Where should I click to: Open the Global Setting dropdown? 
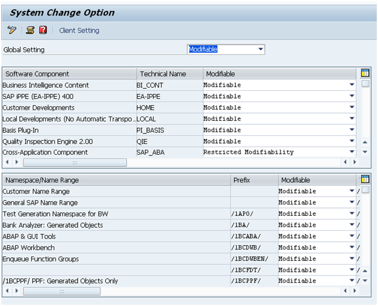click(x=261, y=49)
